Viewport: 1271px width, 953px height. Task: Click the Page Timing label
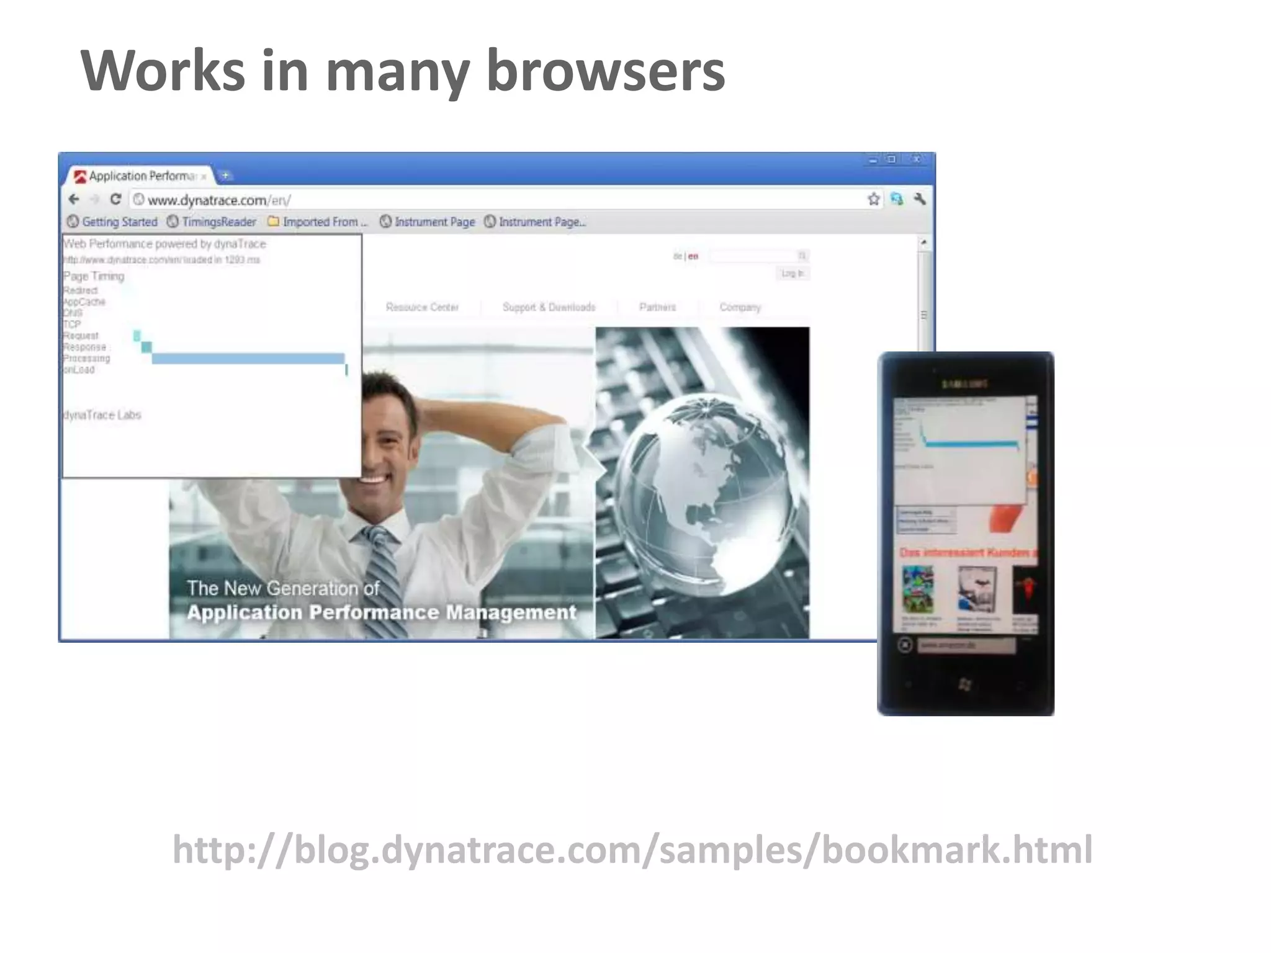[94, 276]
